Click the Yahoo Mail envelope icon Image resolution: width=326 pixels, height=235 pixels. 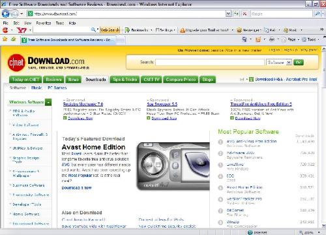[x=266, y=30]
